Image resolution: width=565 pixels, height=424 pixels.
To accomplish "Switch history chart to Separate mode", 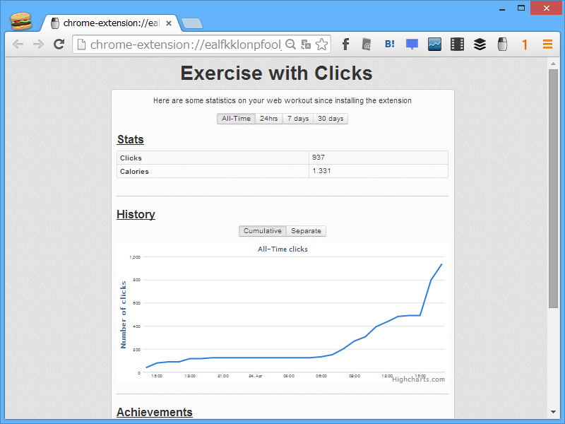I will pyautogui.click(x=306, y=231).
